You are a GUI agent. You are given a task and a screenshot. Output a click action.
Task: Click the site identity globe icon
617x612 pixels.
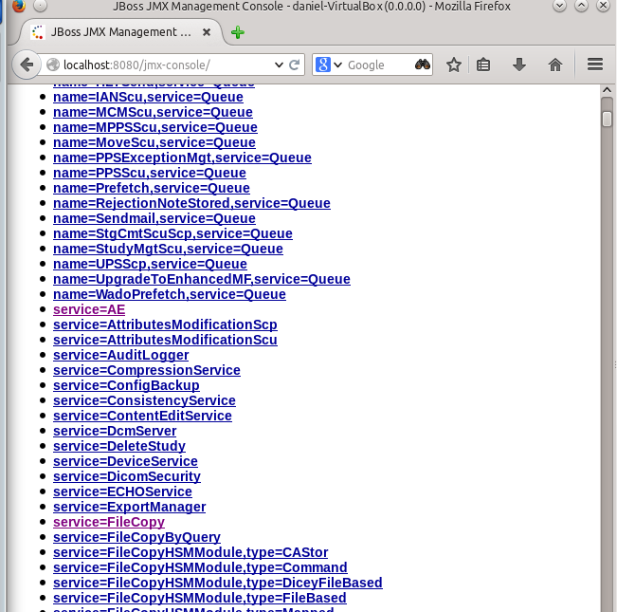[53, 65]
